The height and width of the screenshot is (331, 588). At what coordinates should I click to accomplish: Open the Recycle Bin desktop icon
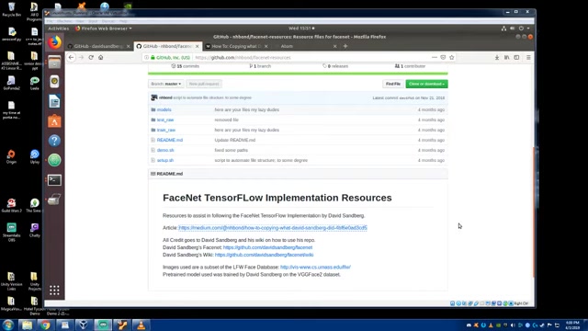point(11,9)
